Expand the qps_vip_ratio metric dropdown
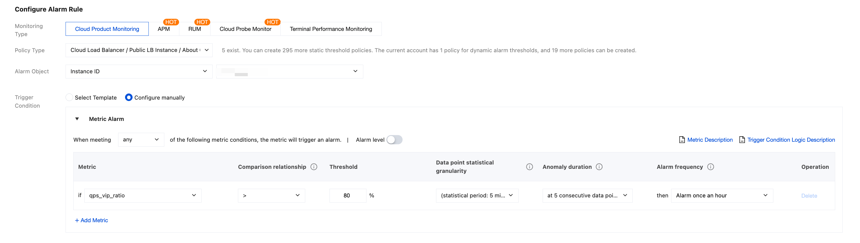 (x=143, y=196)
